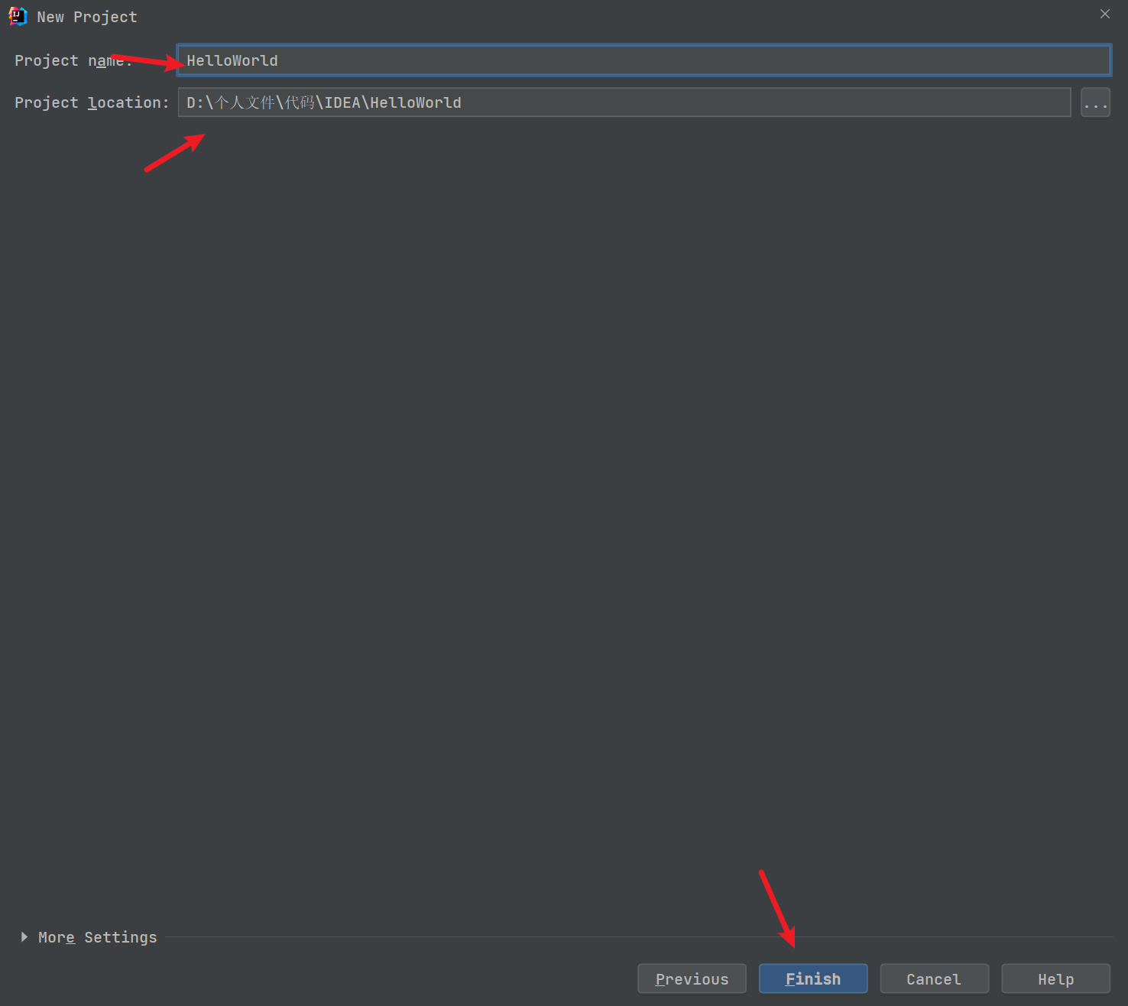
Task: Go back with the Previous button
Action: pos(692,978)
